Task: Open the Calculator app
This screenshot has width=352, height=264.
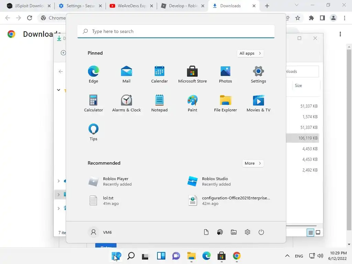Action: pos(93,103)
